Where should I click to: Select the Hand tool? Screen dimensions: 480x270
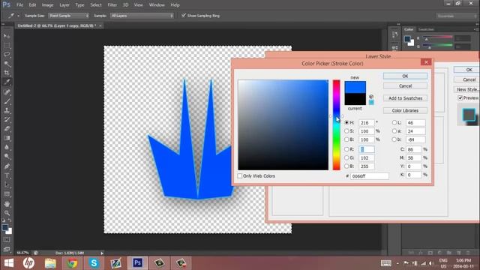[7, 204]
